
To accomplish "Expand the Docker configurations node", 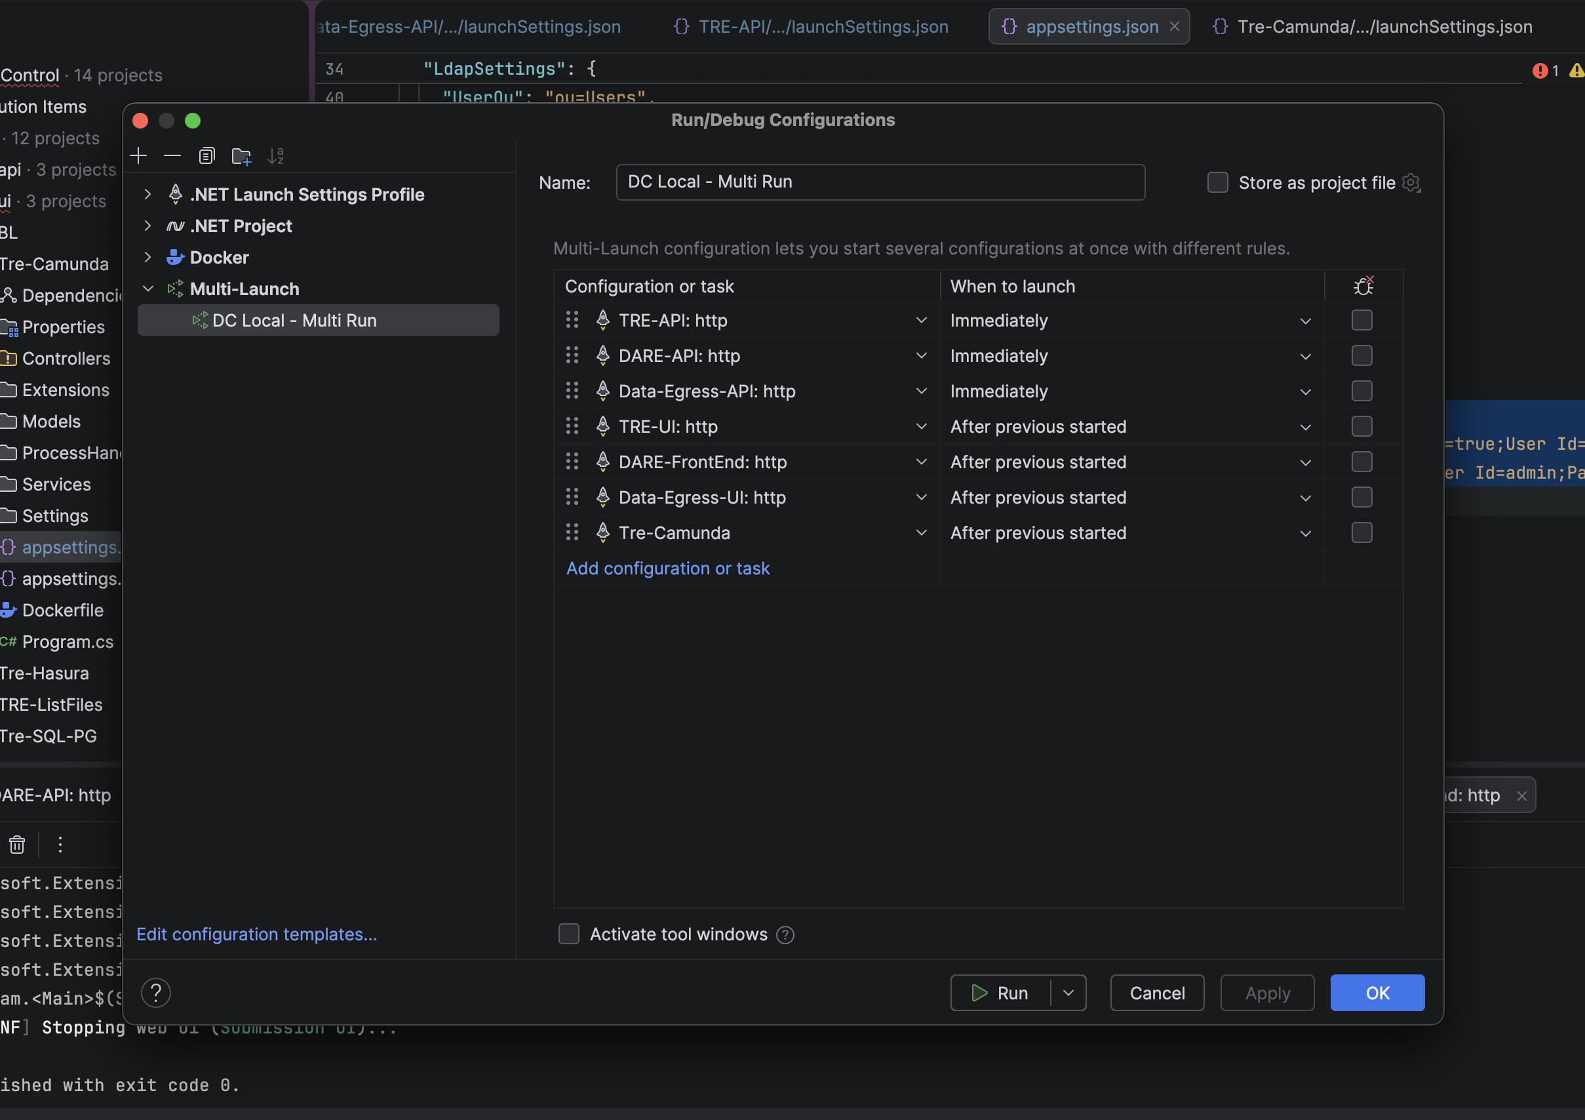I will tap(147, 258).
